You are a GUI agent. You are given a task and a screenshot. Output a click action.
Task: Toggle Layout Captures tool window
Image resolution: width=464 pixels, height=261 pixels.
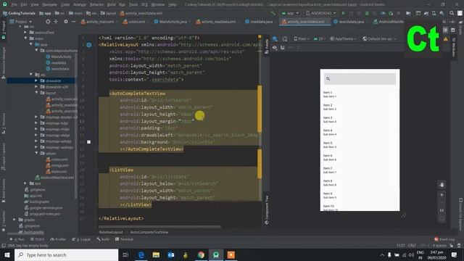point(3,157)
